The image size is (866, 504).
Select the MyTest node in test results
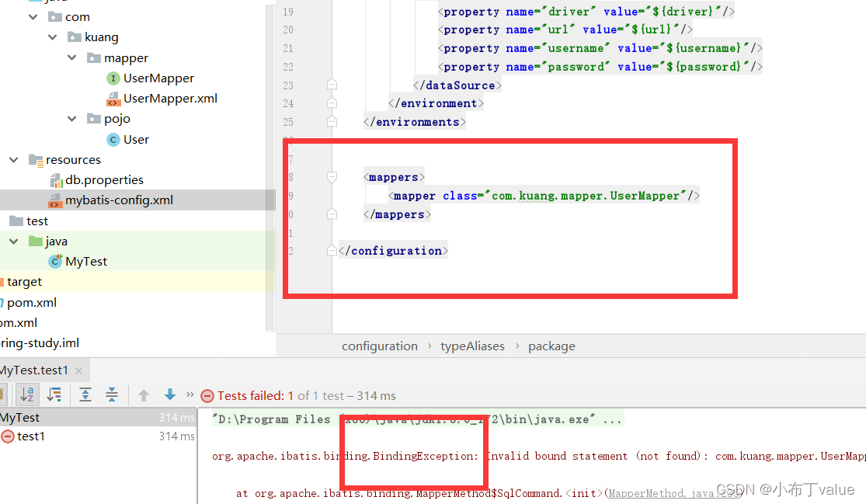99,417
